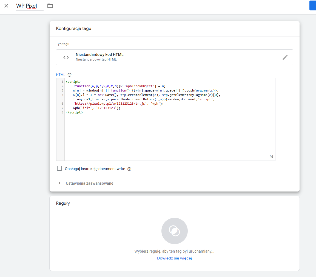Click the pencil icon to edit tag type
Image resolution: width=316 pixels, height=277 pixels.
[x=285, y=57]
